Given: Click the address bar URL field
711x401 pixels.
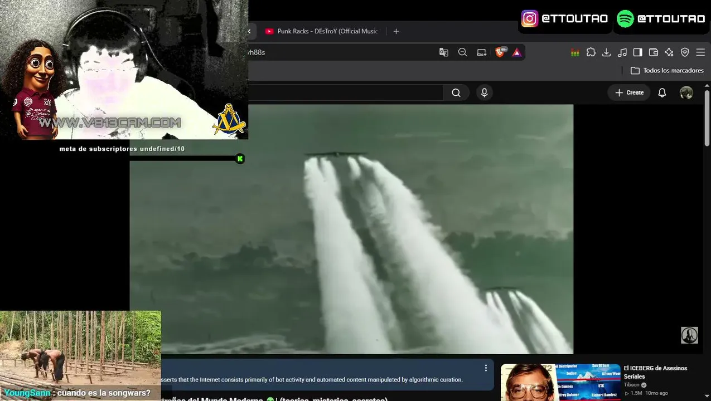Looking at the screenshot, I should click(340, 52).
